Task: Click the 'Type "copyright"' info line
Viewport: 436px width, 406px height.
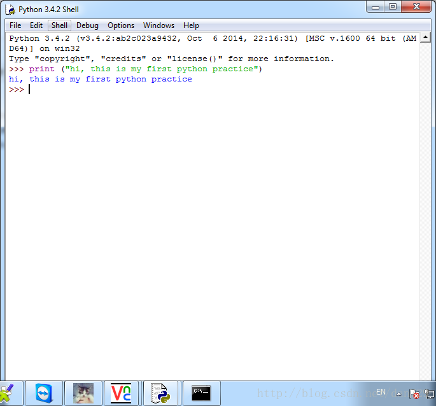Action: pos(171,59)
